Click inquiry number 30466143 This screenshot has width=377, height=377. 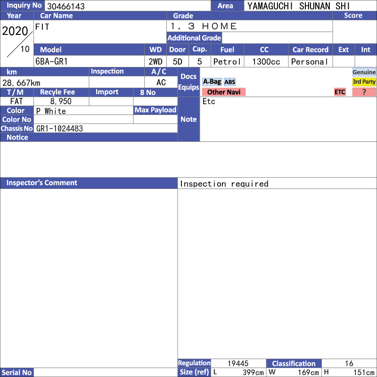(66, 6)
